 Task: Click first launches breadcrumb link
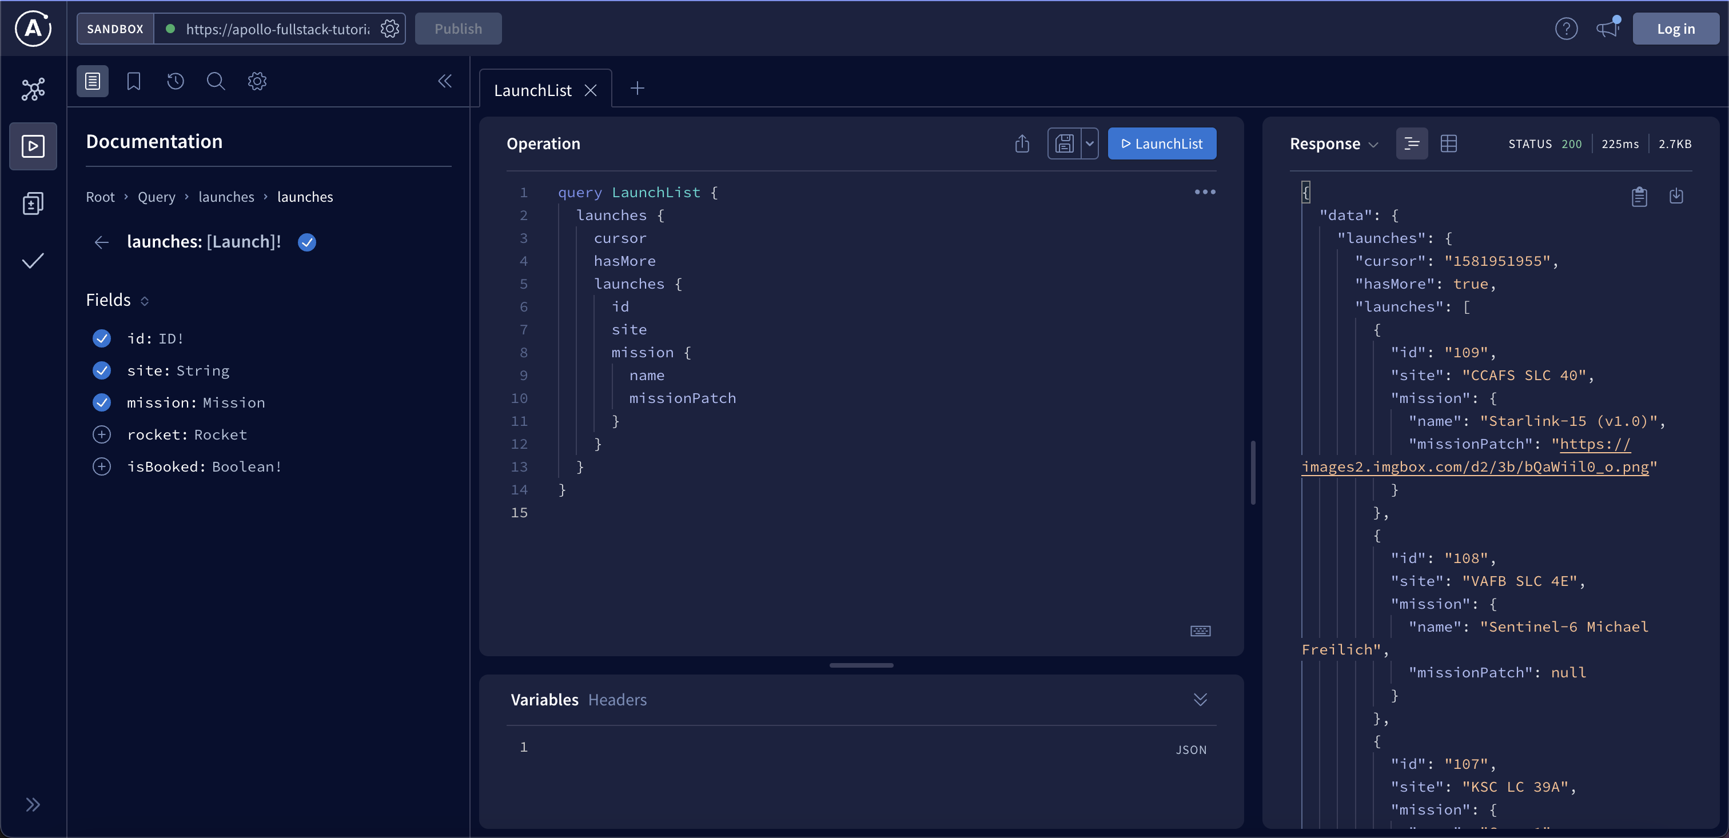pos(226,197)
